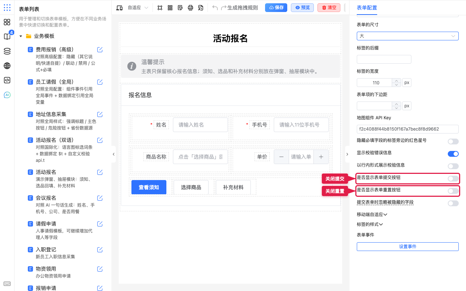The height and width of the screenshot is (291, 466).
Task: Click the globe language icon in sidebar
Action: coord(7,66)
